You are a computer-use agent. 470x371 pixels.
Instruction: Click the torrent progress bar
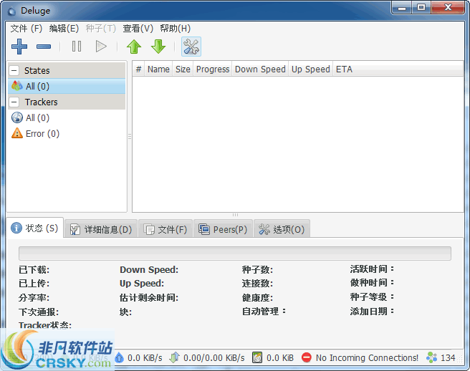tap(235, 254)
